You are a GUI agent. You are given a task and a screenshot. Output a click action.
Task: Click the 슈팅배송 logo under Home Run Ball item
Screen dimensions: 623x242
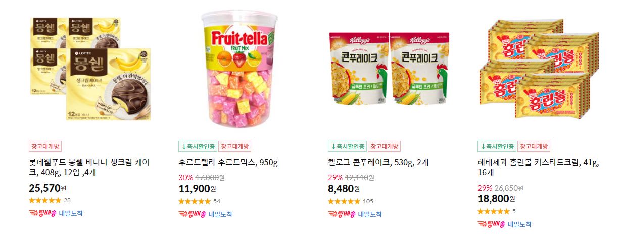coord(491,224)
